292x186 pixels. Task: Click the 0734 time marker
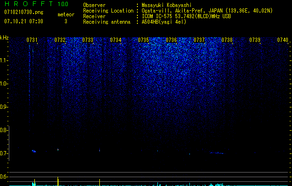point(116,40)
